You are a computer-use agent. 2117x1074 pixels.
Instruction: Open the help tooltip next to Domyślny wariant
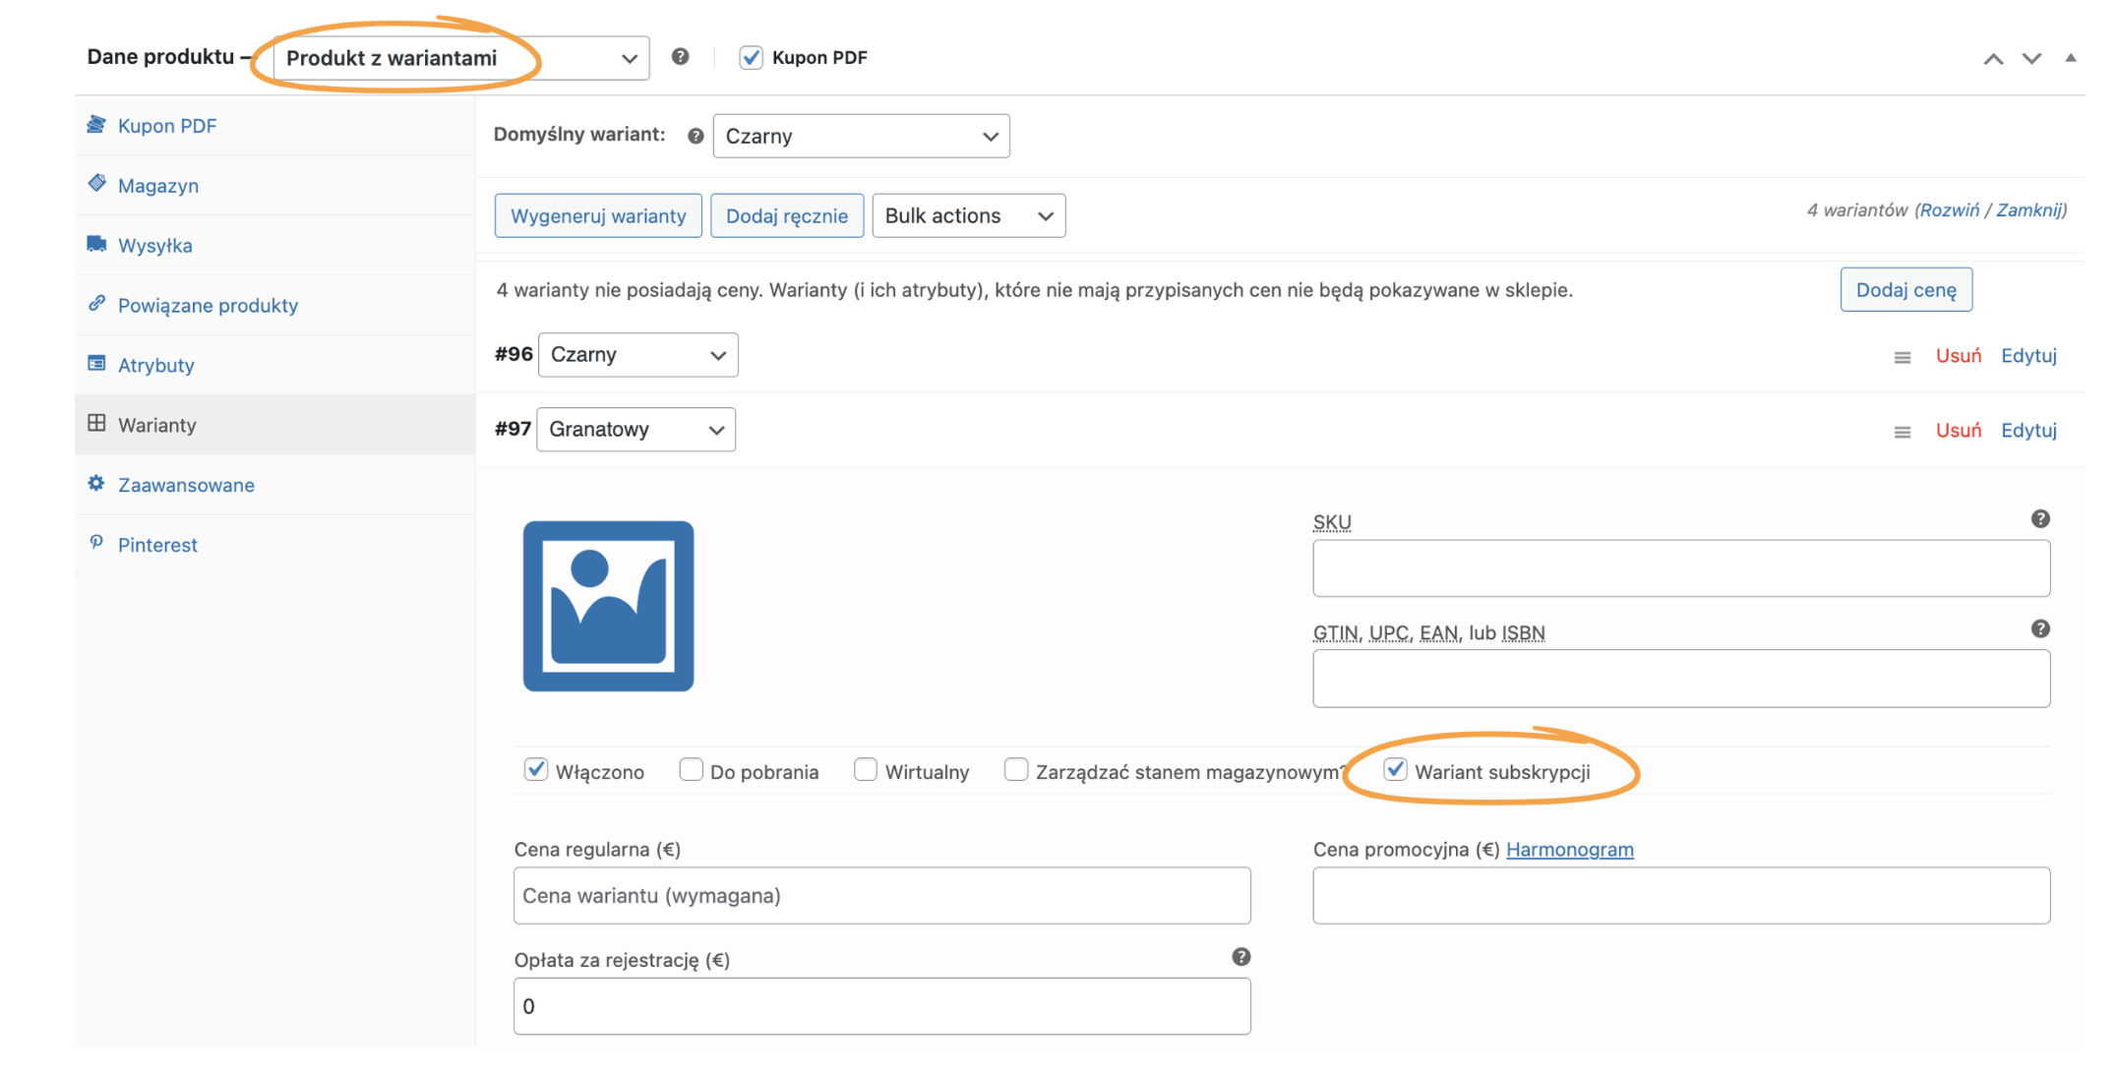click(696, 135)
